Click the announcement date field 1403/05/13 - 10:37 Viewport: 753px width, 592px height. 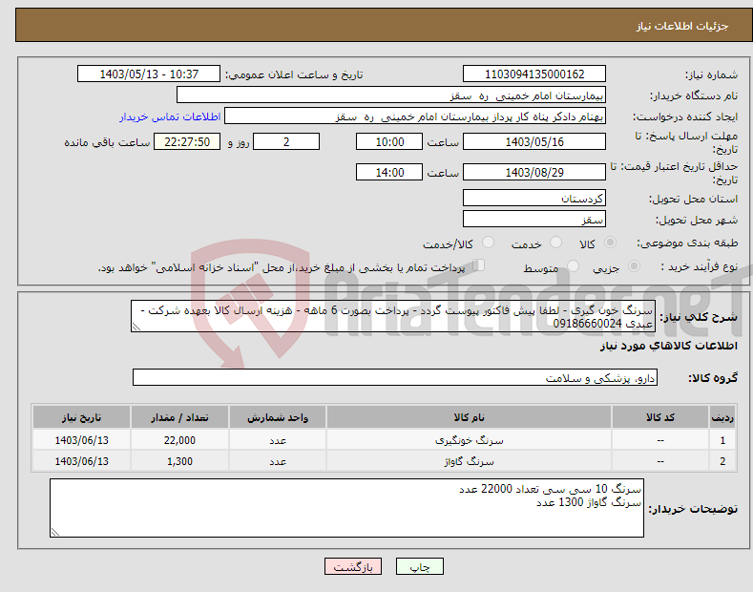tap(148, 74)
